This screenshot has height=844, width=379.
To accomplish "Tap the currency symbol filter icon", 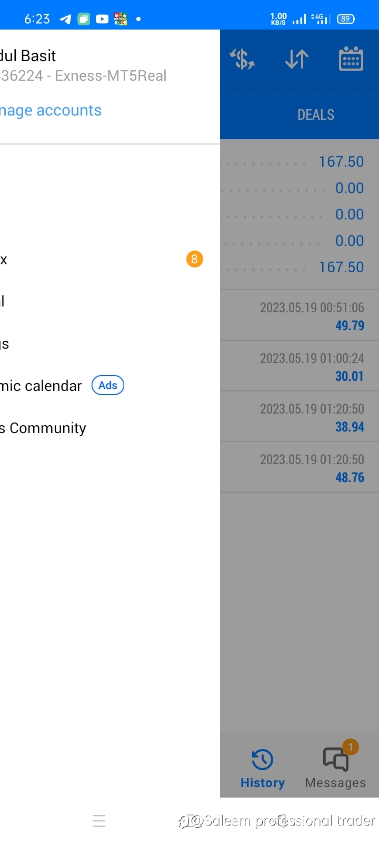I will [243, 59].
